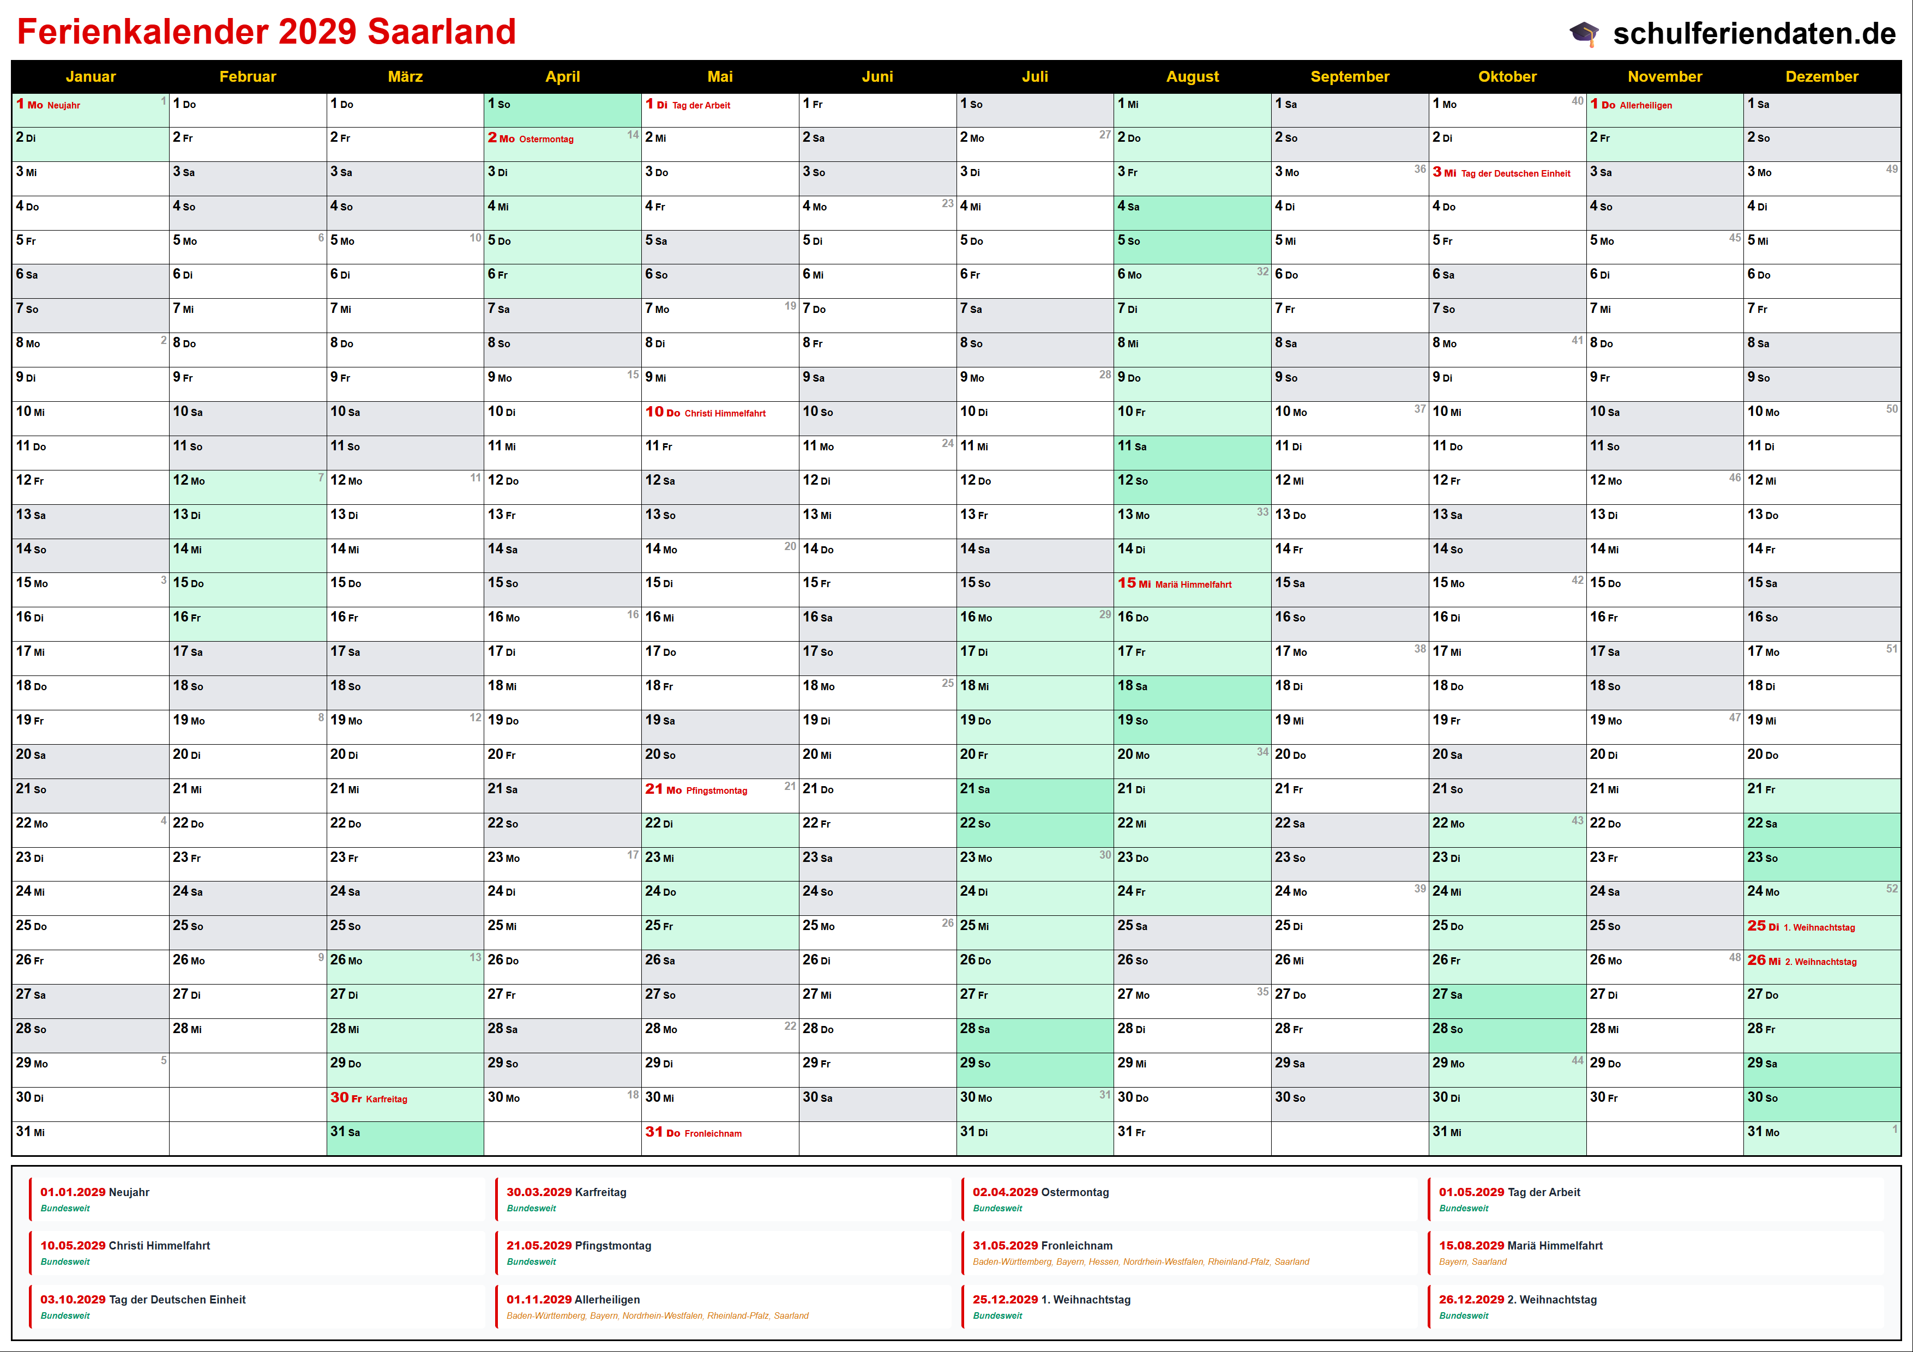
Task: Select the August month header
Action: (x=1192, y=77)
